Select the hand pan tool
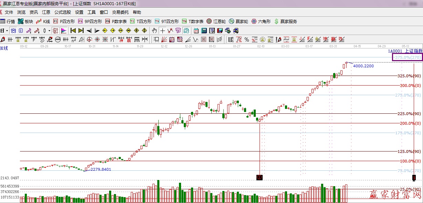The image size is (423, 203). point(155,31)
